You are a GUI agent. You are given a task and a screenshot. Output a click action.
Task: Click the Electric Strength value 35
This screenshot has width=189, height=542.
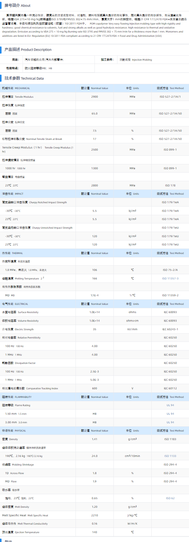point(94,329)
